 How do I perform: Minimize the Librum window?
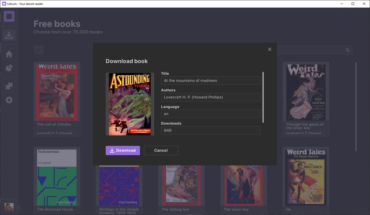pos(342,4)
